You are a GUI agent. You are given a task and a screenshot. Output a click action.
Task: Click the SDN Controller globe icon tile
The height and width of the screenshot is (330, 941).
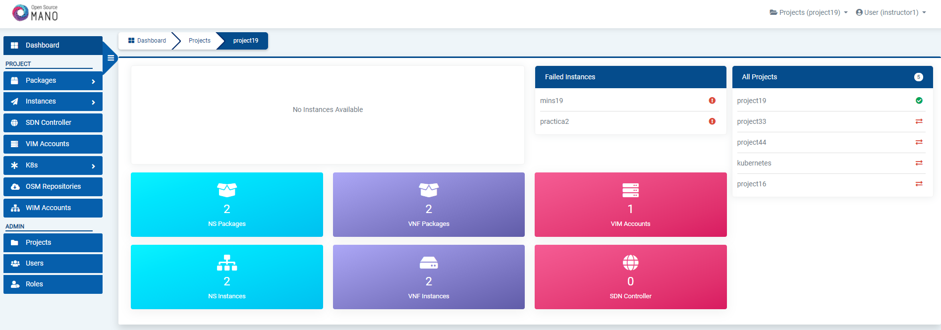(x=630, y=263)
